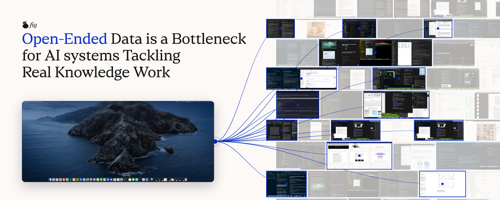Launch Brave browser from the dock

[x=54, y=180]
